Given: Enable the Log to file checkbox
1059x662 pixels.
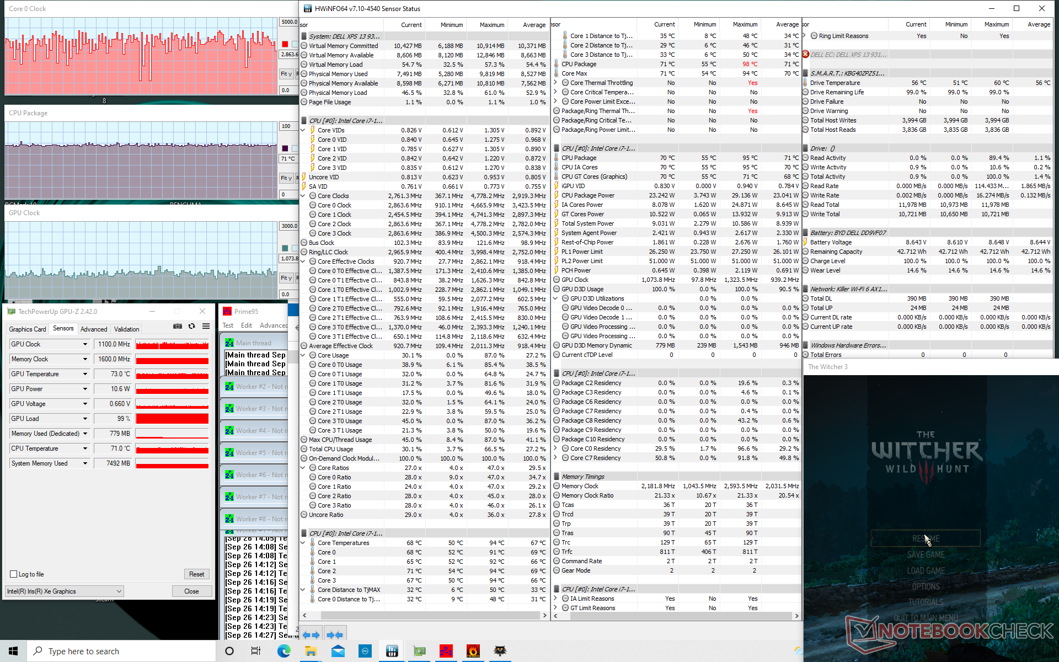Looking at the screenshot, I should [14, 574].
